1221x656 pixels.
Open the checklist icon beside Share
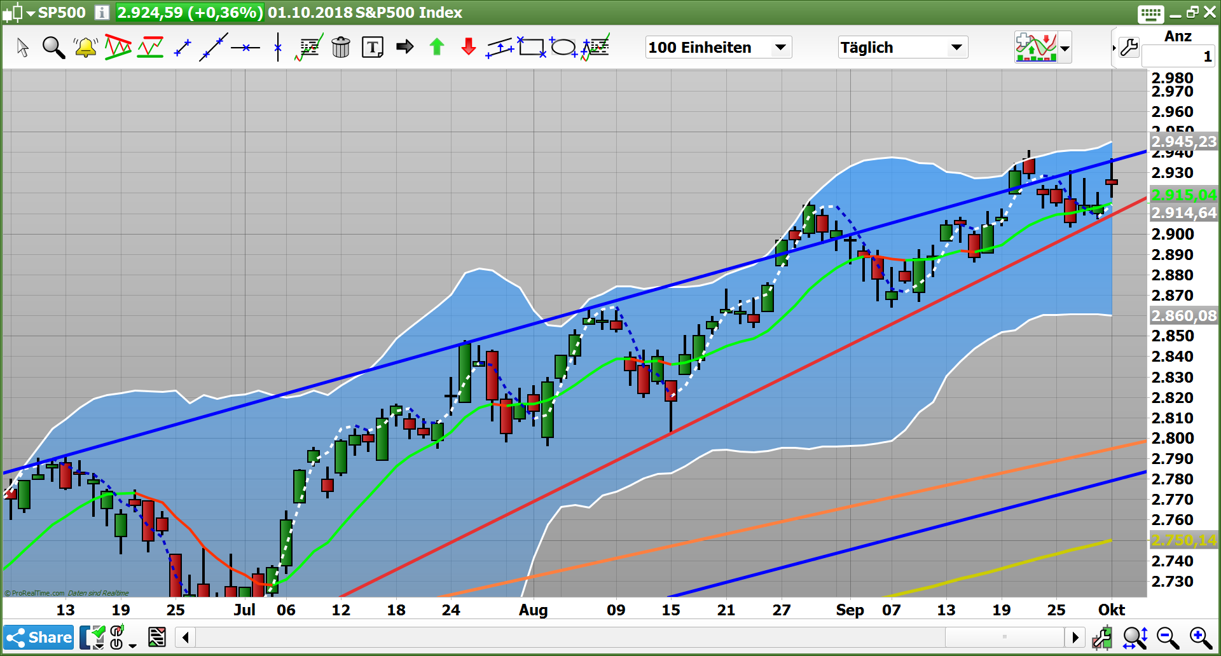93,637
